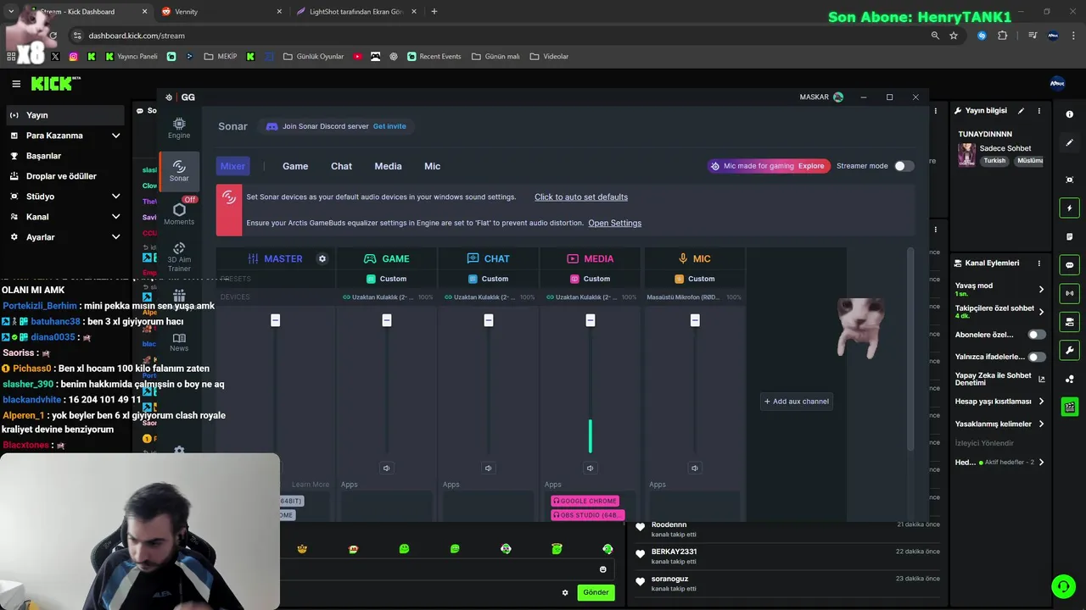The height and width of the screenshot is (610, 1086).
Task: Click the YouTube bookmark icon
Action: (x=357, y=57)
